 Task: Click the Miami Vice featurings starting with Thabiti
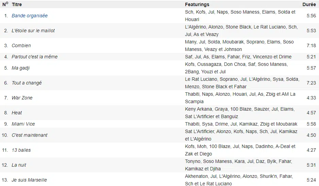point(241,124)
